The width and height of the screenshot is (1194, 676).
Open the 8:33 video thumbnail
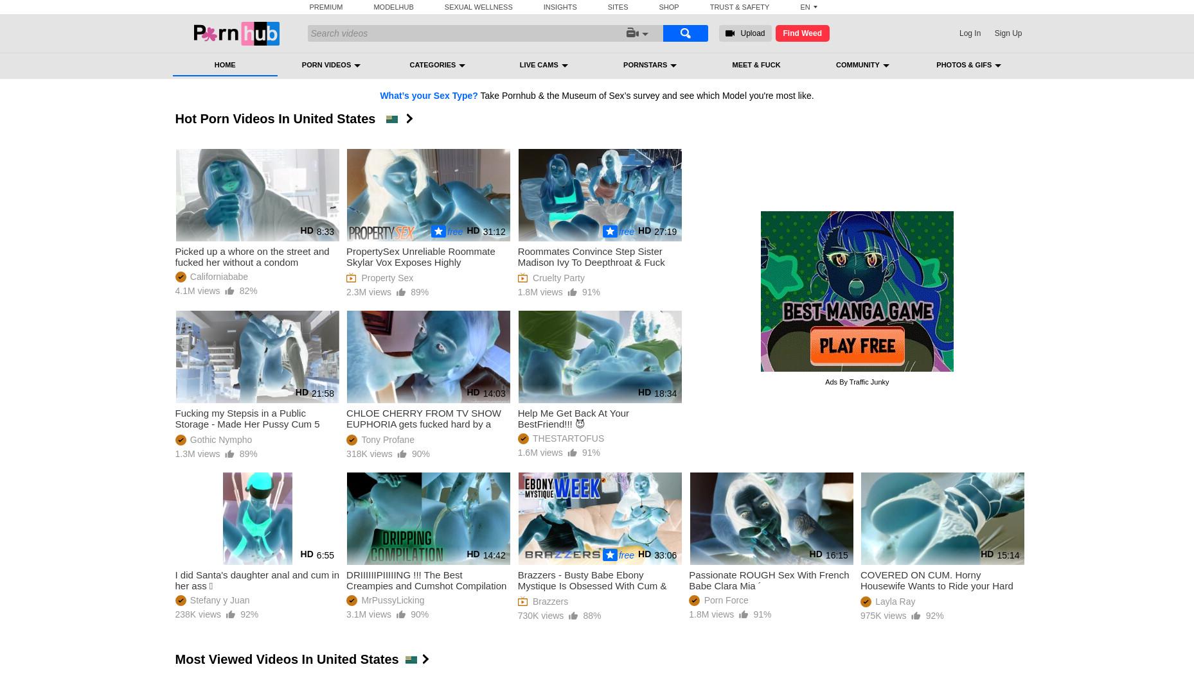(x=257, y=195)
